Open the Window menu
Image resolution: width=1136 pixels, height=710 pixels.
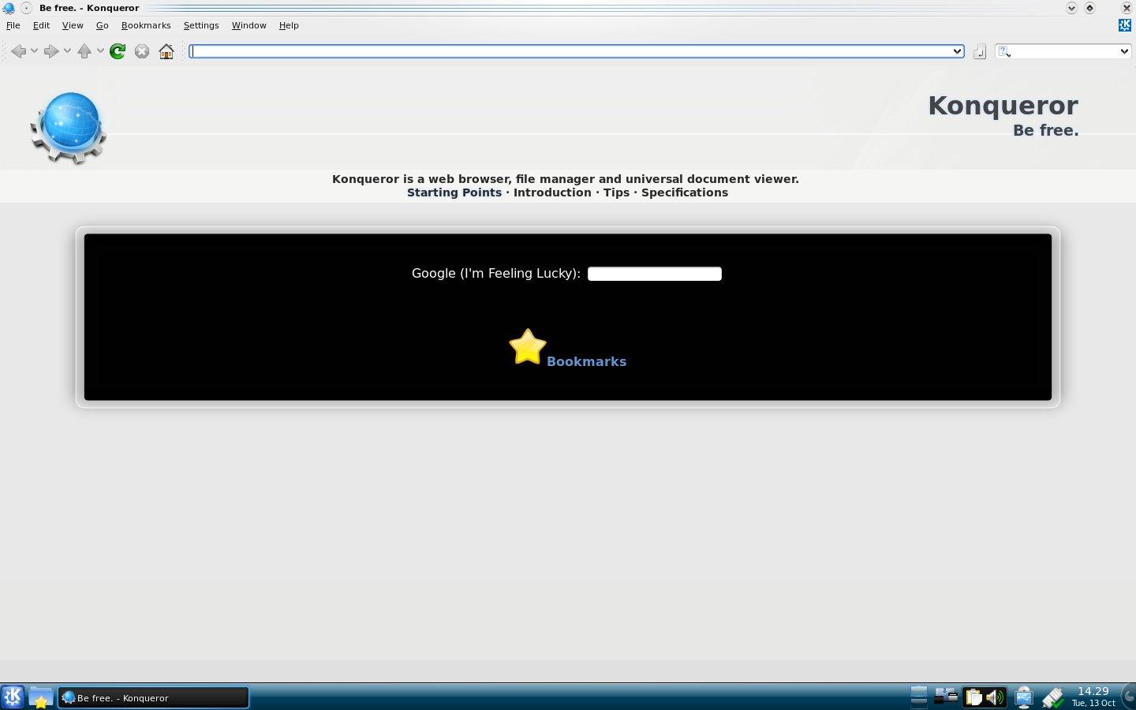[248, 25]
